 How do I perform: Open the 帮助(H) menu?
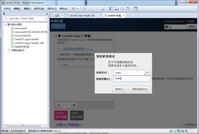pos(63,9)
